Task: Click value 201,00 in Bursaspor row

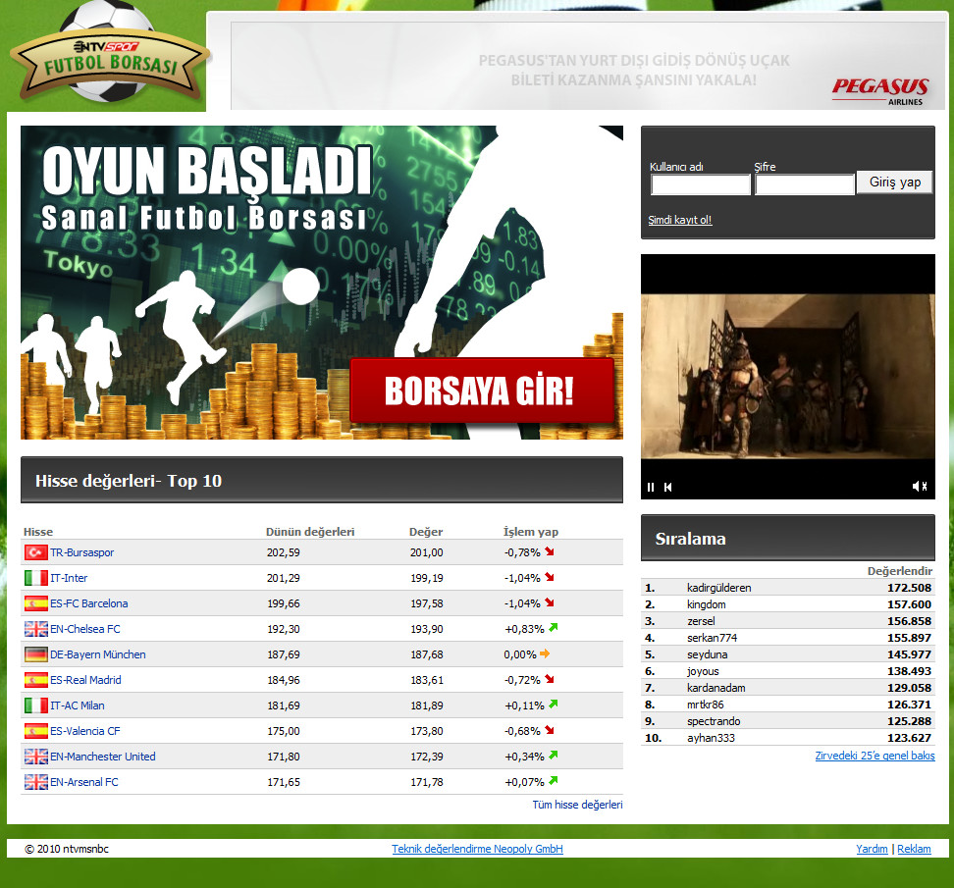Action: point(427,552)
